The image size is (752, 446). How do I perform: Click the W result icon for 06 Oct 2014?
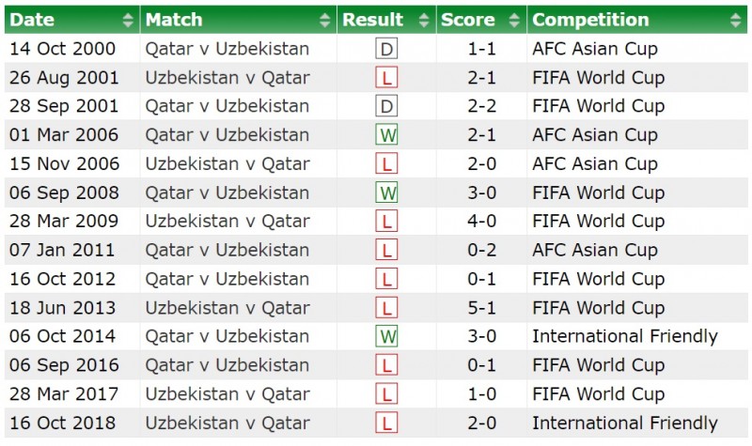point(385,337)
